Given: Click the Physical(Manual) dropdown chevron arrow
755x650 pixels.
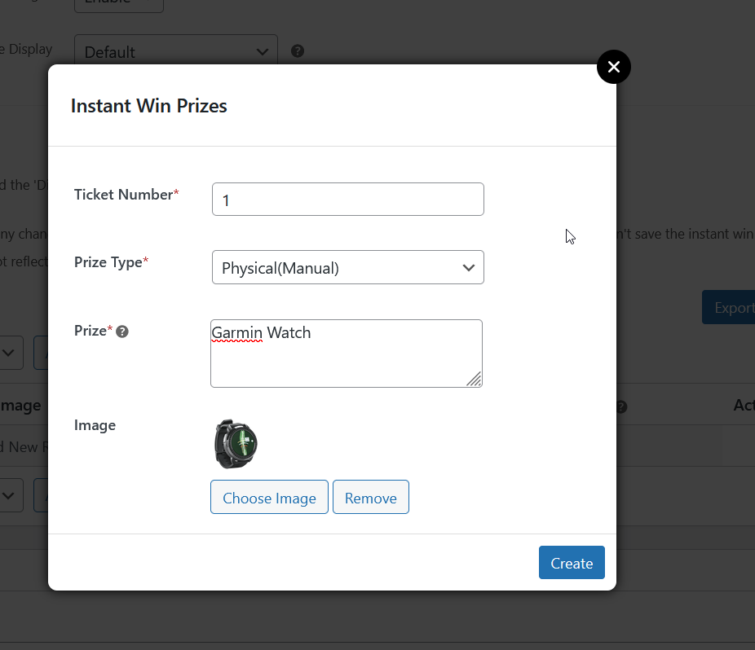Looking at the screenshot, I should pos(469,268).
